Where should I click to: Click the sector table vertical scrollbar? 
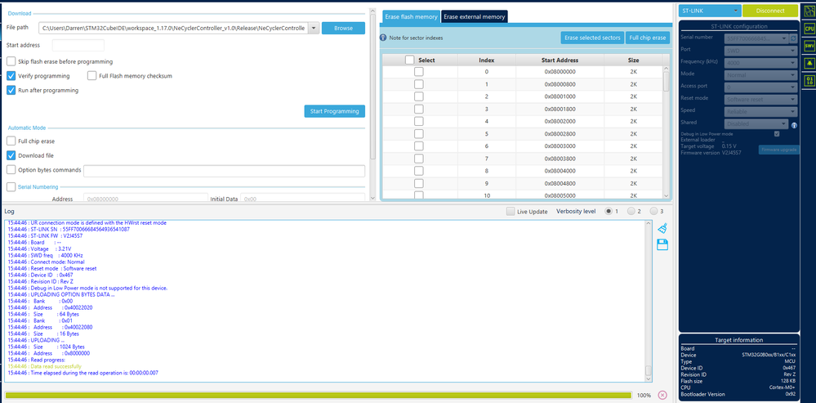[x=667, y=132]
